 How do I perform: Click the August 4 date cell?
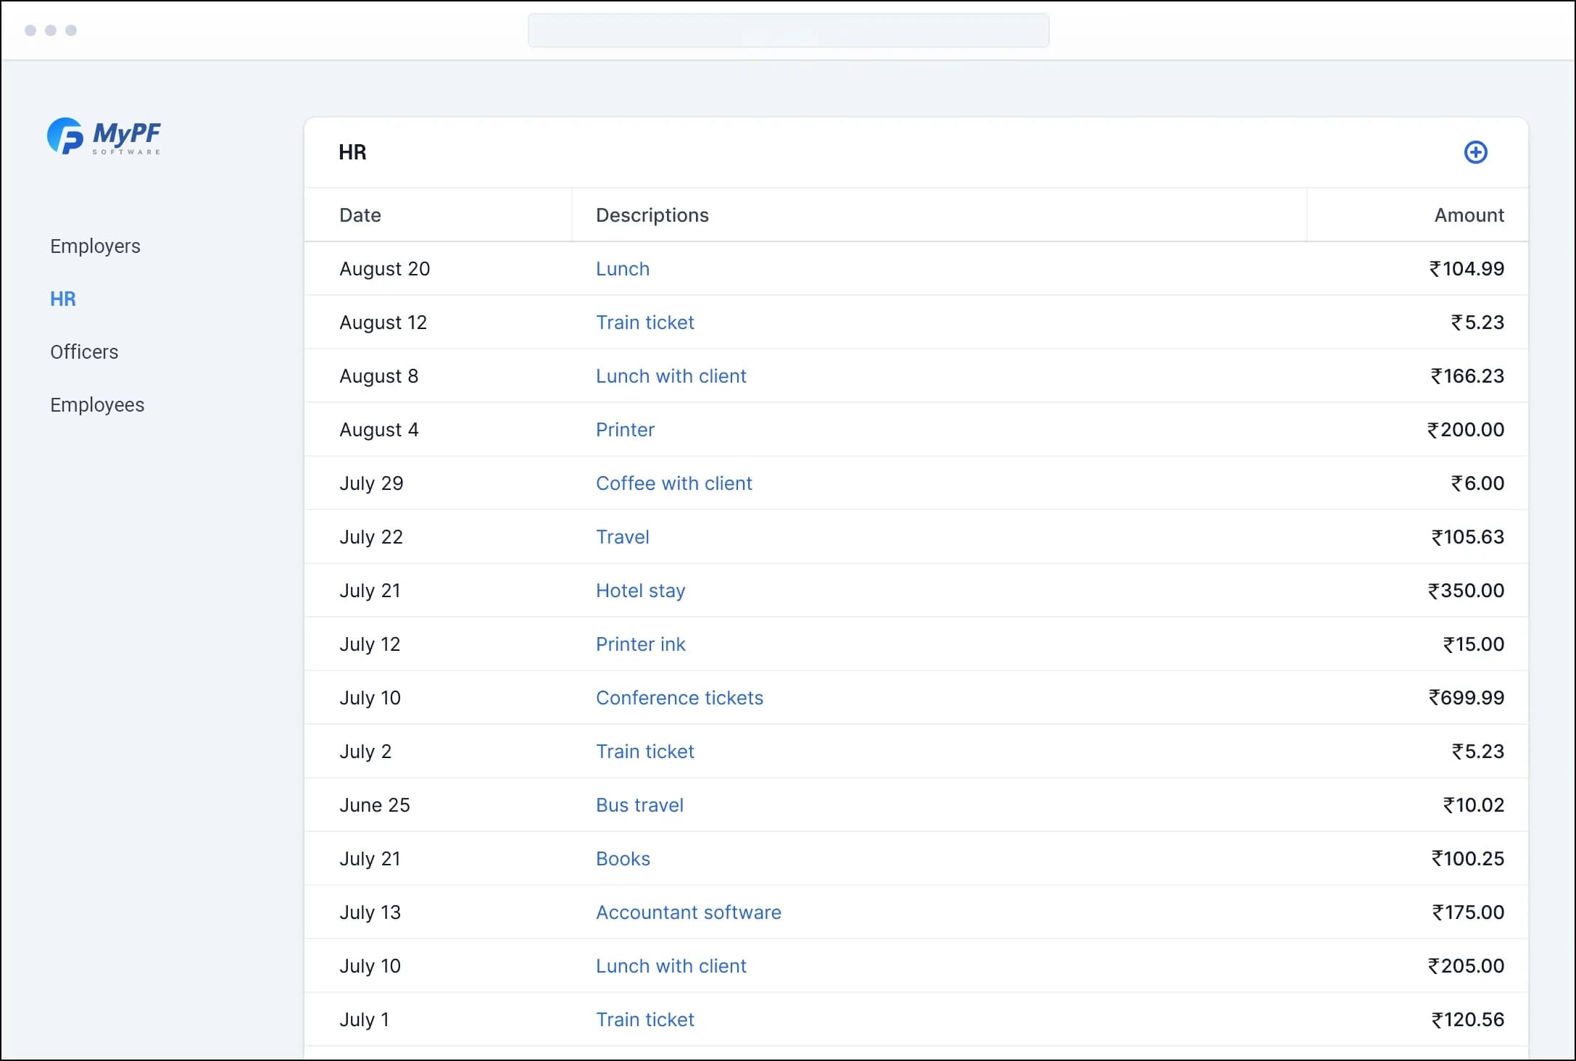379,430
